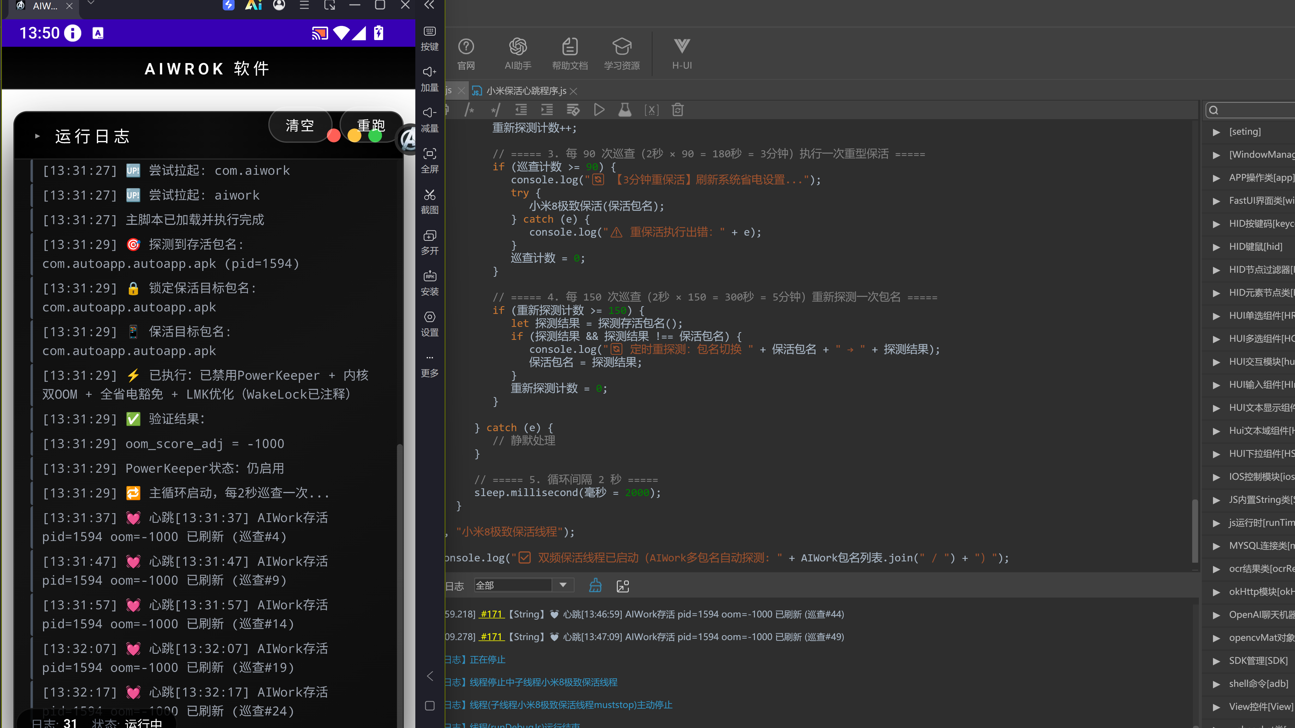The height and width of the screenshot is (728, 1295).
Task: Open the 按键 keys panel
Action: [430, 38]
